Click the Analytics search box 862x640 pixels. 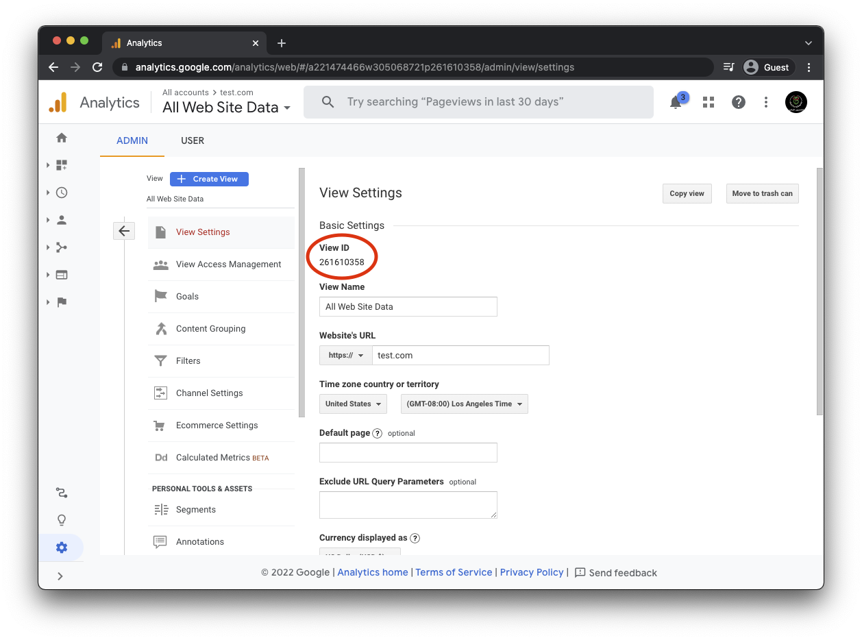coord(478,102)
